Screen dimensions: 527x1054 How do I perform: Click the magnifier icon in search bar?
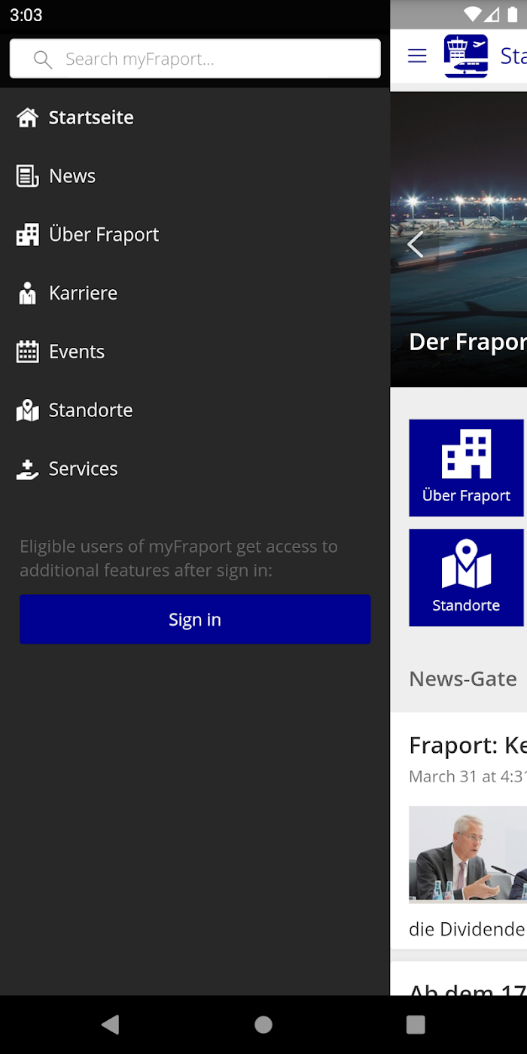point(43,59)
